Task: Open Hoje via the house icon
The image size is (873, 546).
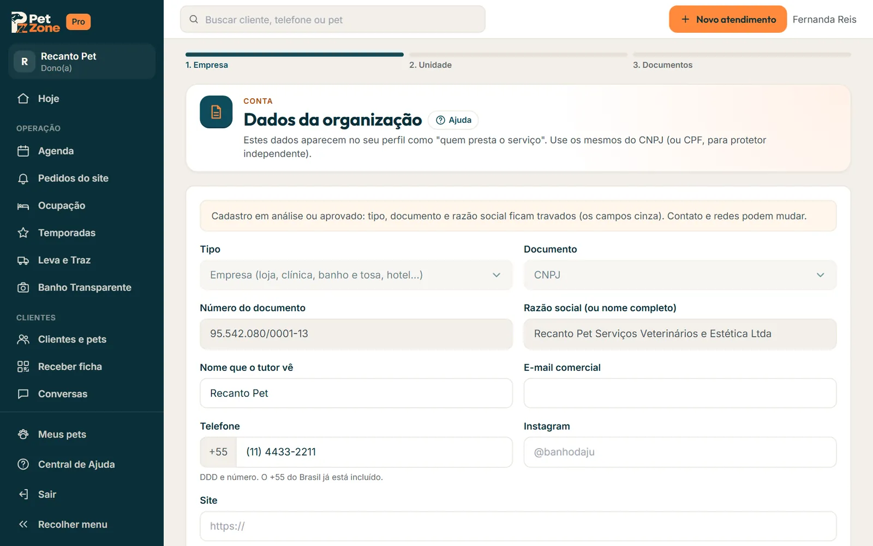Action: point(23,98)
